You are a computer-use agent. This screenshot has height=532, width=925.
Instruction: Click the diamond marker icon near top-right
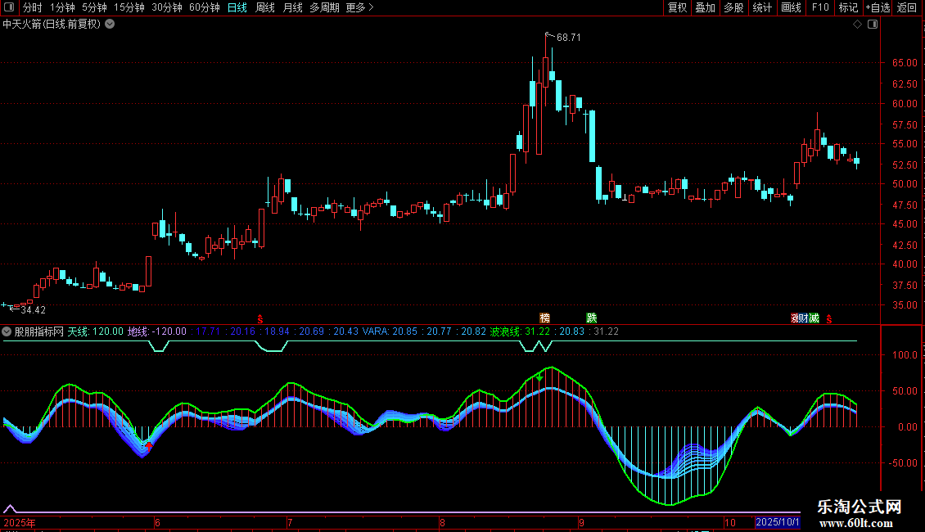click(x=857, y=25)
